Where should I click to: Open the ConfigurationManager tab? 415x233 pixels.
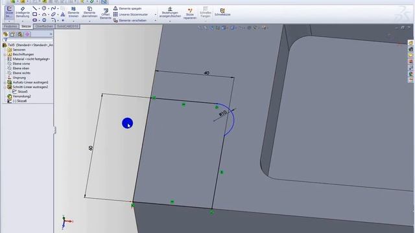coord(20,34)
